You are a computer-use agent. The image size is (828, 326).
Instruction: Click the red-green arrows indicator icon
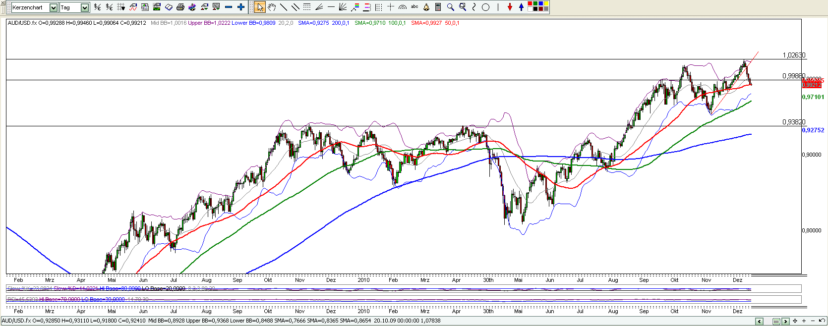[204, 7]
